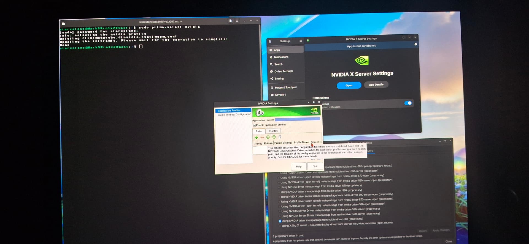Click the green add rule plus icon
Viewport: 529px width, 244px height.
[x=256, y=137]
